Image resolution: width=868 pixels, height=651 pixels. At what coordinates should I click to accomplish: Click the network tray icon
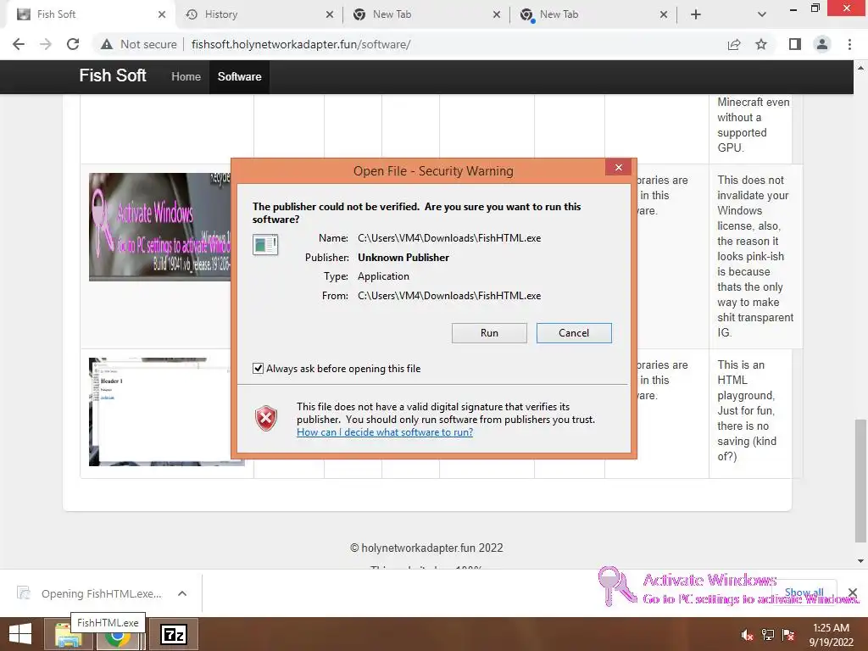[768, 636]
